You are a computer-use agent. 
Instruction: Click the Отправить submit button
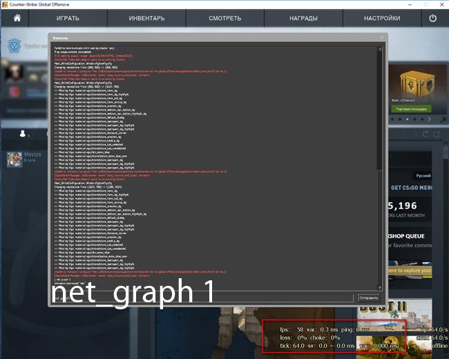(369, 298)
